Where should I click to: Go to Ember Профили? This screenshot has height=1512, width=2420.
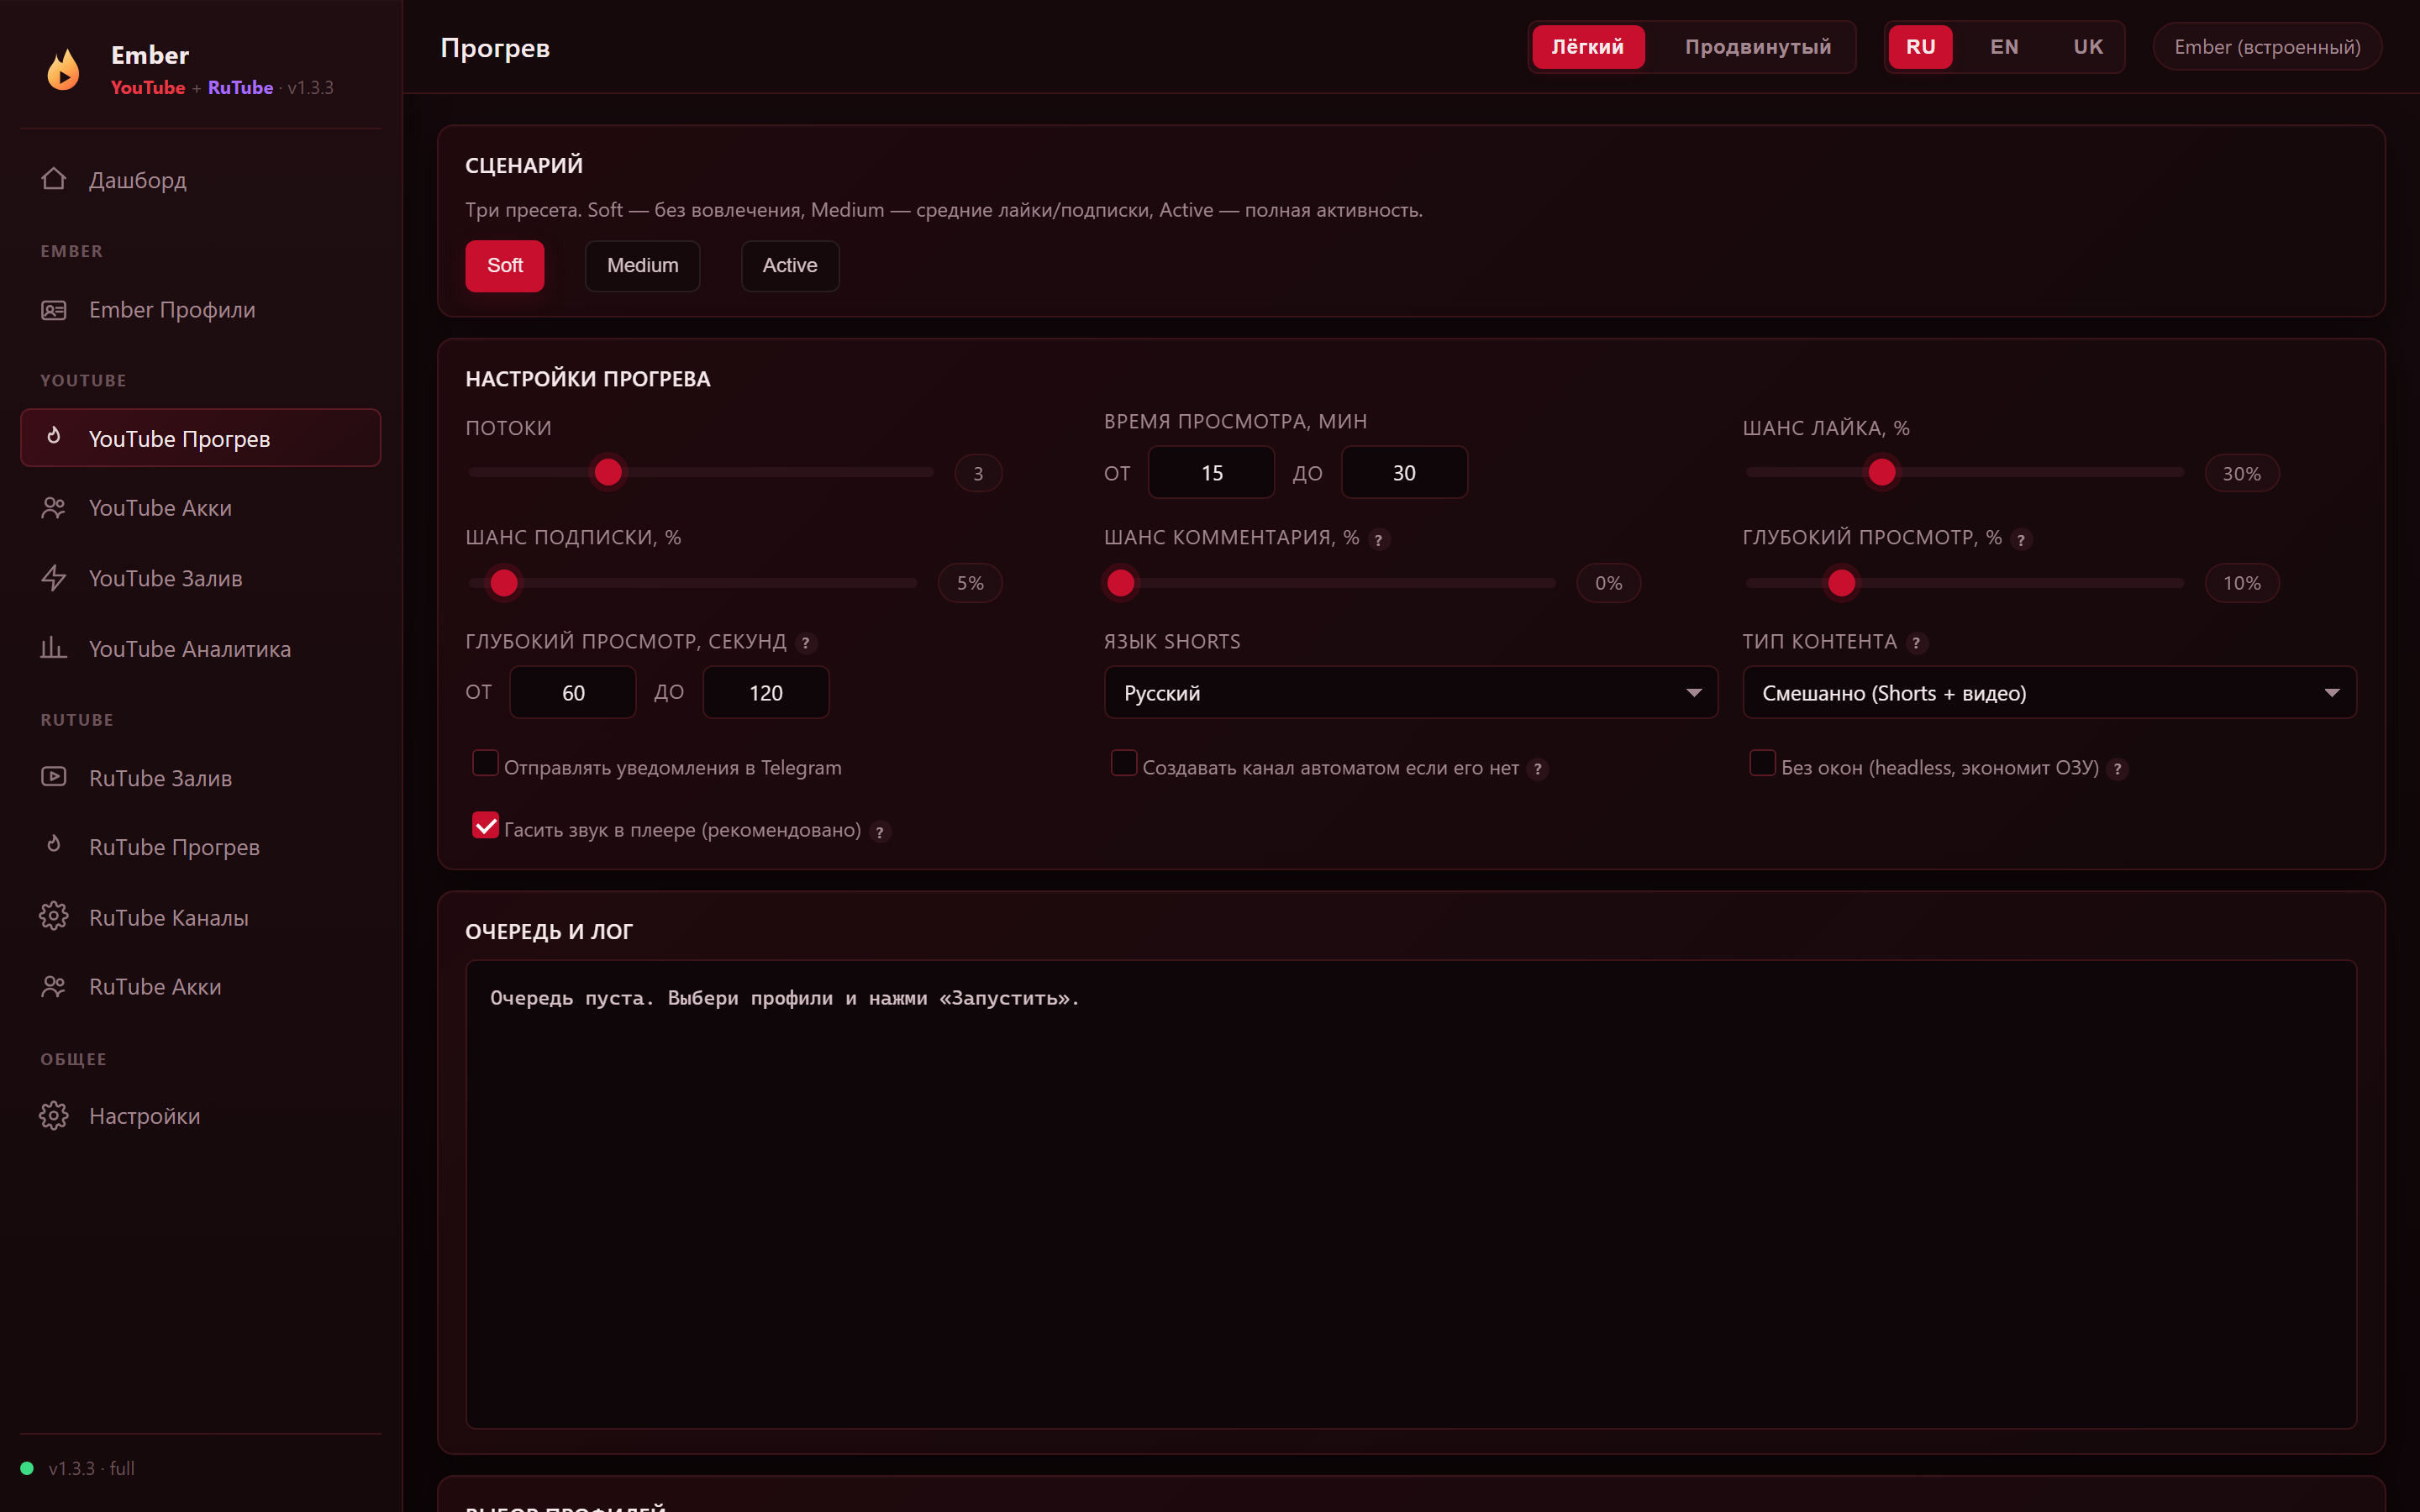point(200,310)
